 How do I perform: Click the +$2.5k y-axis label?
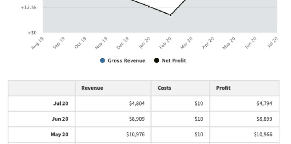point(29,8)
